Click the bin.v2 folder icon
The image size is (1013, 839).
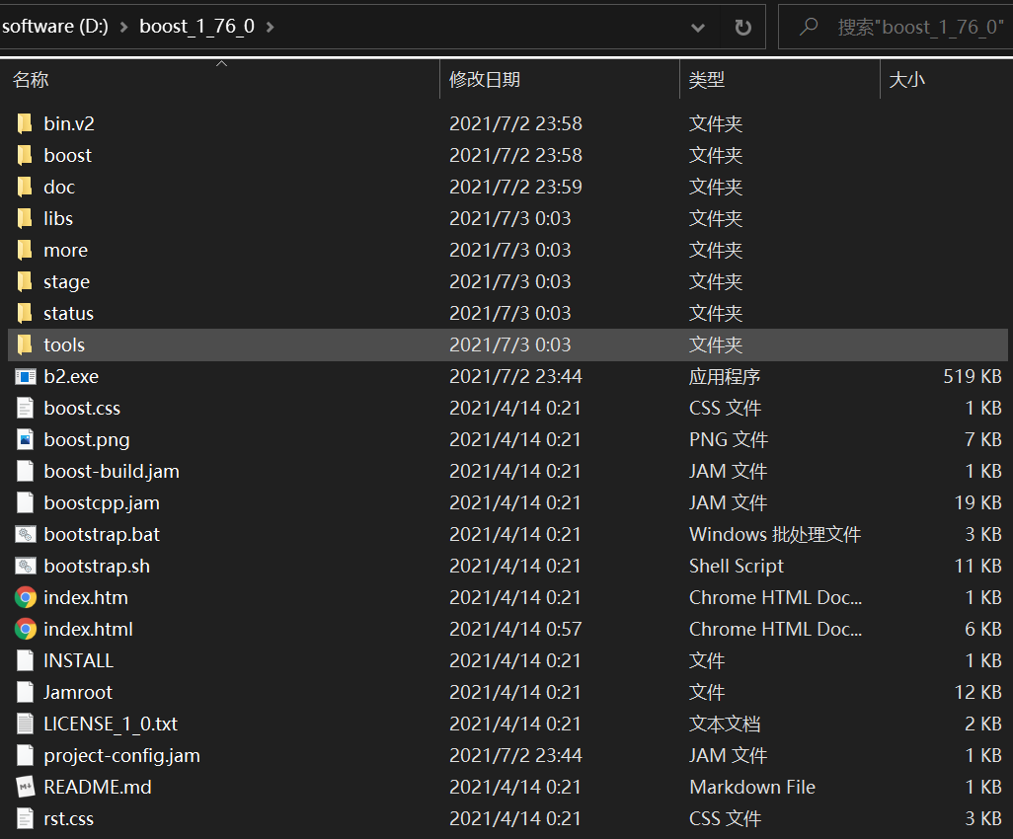tap(25, 123)
